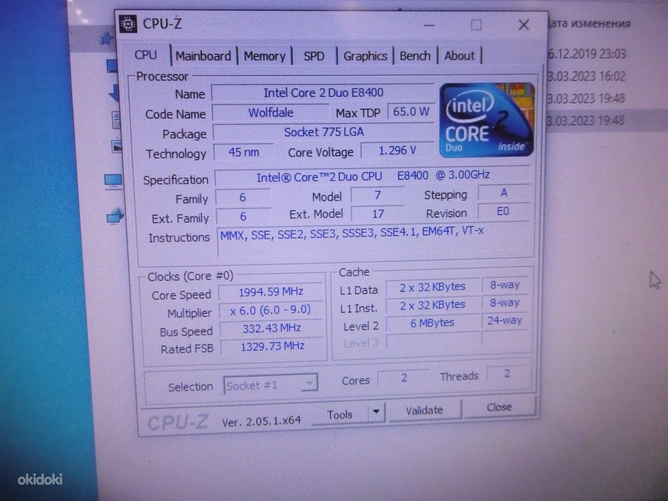Go to the SPD tab
668x501 pixels.
pyautogui.click(x=314, y=56)
